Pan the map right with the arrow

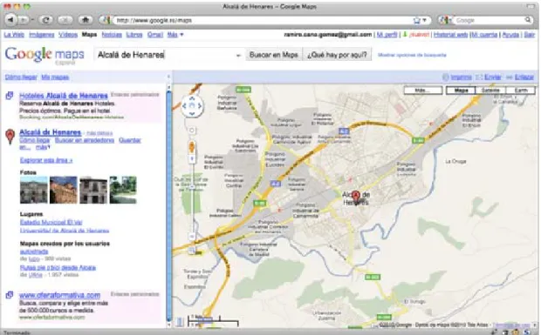click(200, 106)
